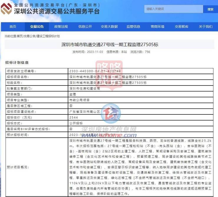This screenshot has width=218, height=197.
Task: Select the 交易公告 navigation tab
Action: [x=37, y=27]
